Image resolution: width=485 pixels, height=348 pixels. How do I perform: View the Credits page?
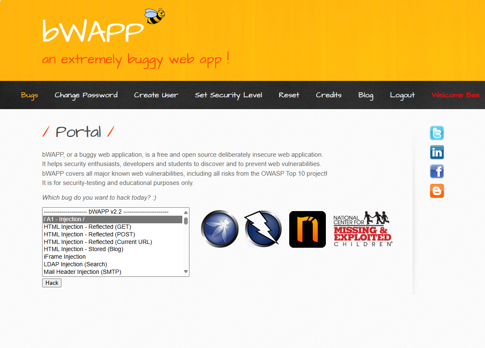(329, 95)
